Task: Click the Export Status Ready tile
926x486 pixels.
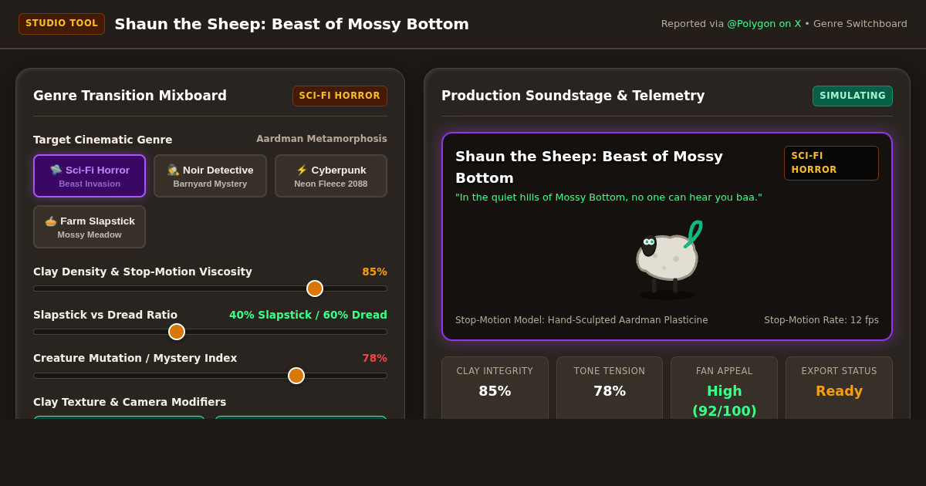Action: pos(839,388)
